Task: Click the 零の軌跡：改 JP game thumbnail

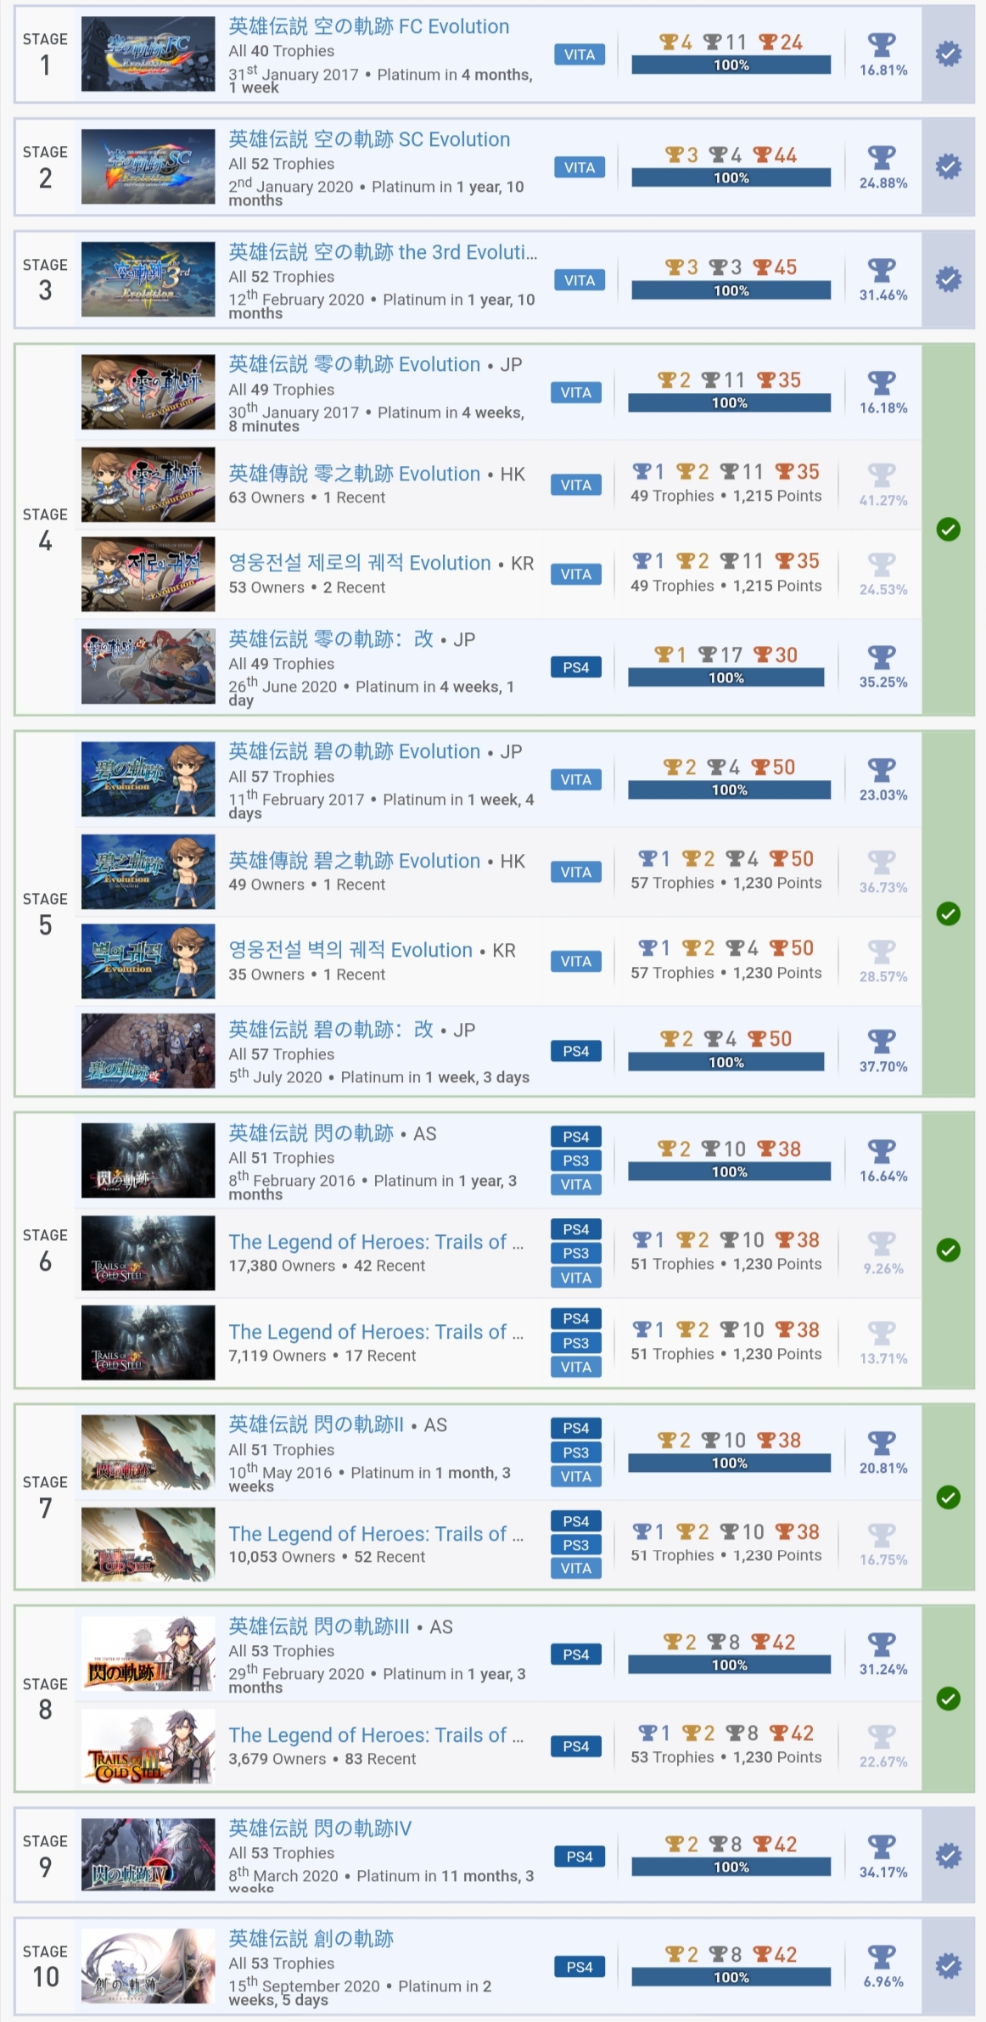Action: pos(148,666)
